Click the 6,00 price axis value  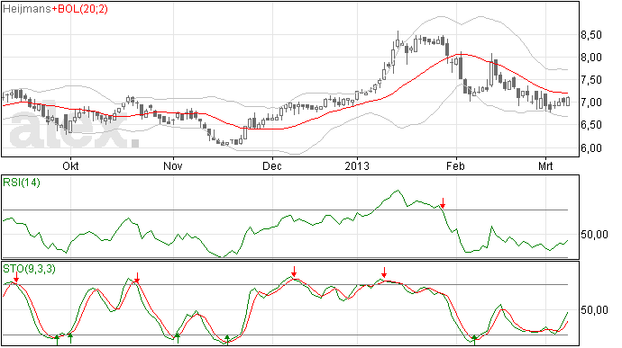click(591, 148)
